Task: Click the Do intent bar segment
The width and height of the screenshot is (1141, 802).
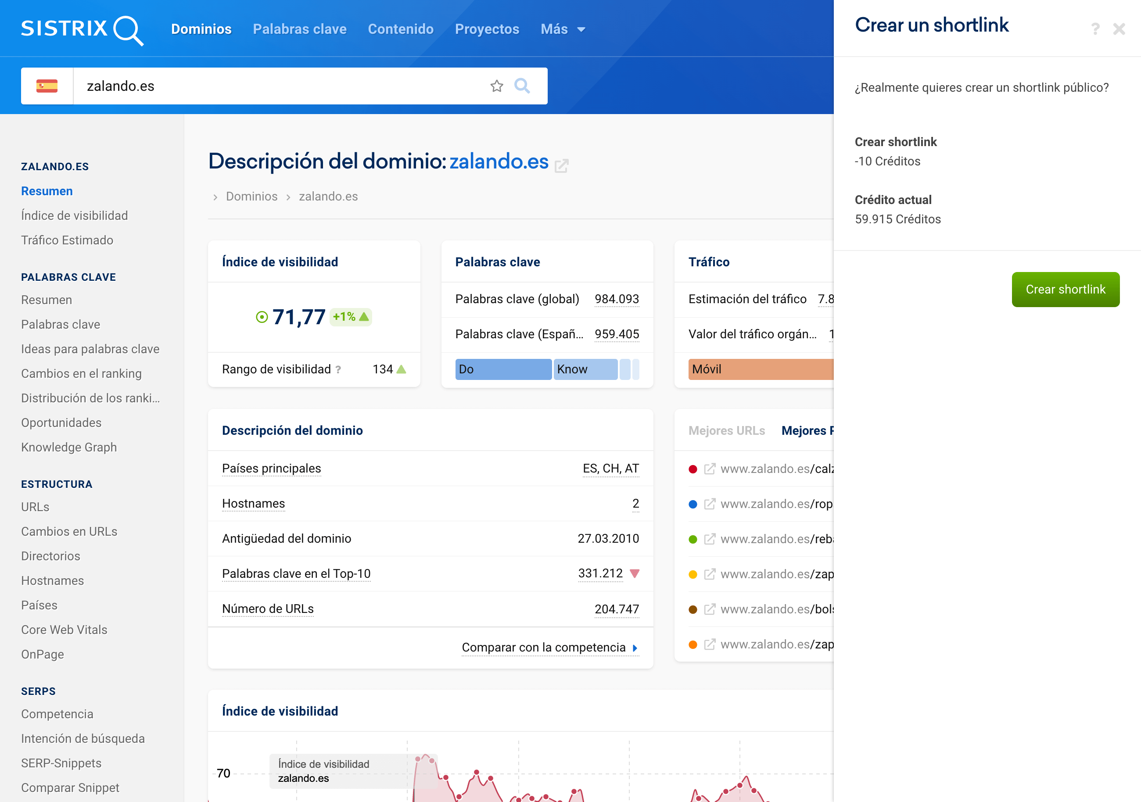Action: tap(503, 369)
